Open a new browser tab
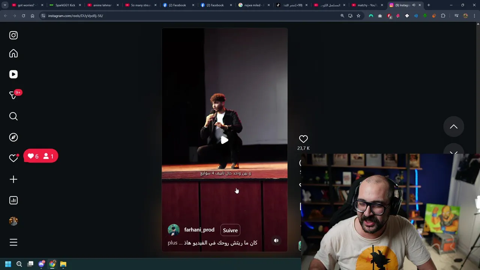The image size is (480, 270). 429,5
